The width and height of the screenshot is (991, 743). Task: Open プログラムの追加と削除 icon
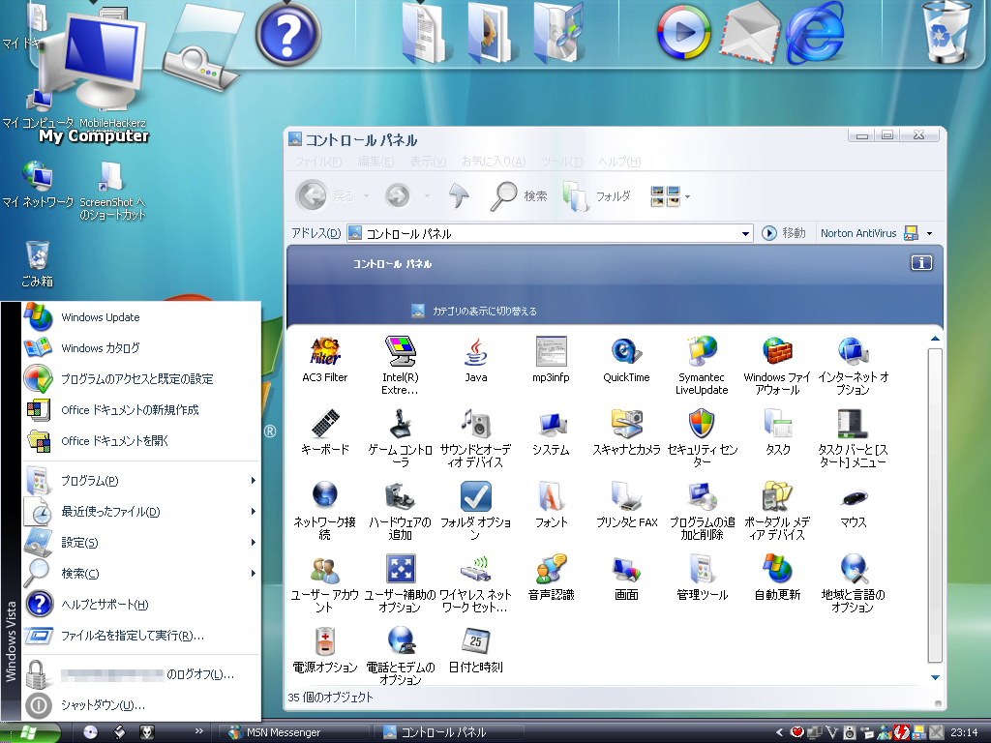pos(702,496)
